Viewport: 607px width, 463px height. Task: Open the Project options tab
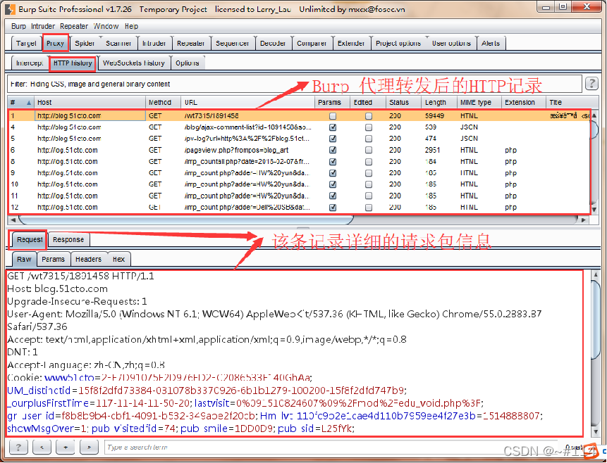point(398,44)
